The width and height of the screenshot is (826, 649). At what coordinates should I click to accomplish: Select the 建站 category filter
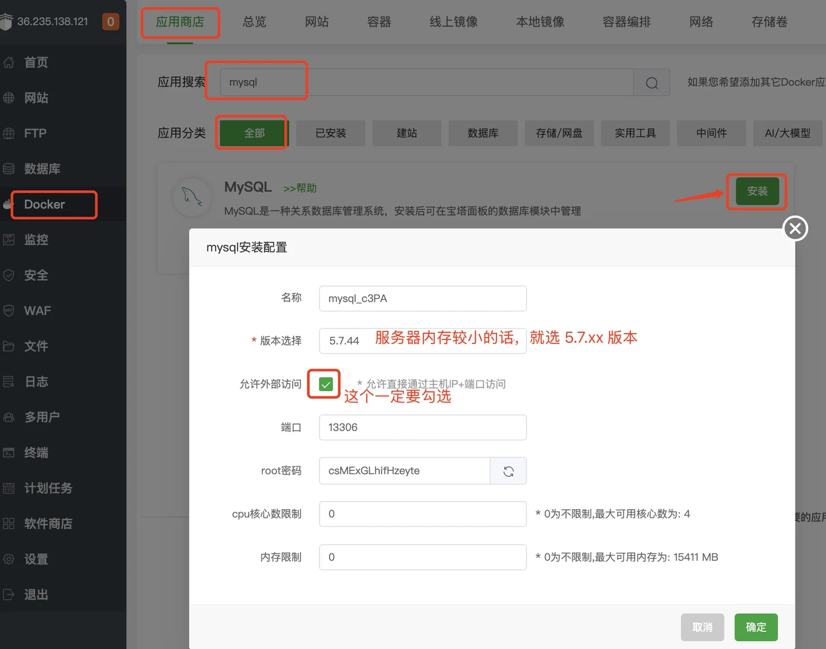coord(407,133)
